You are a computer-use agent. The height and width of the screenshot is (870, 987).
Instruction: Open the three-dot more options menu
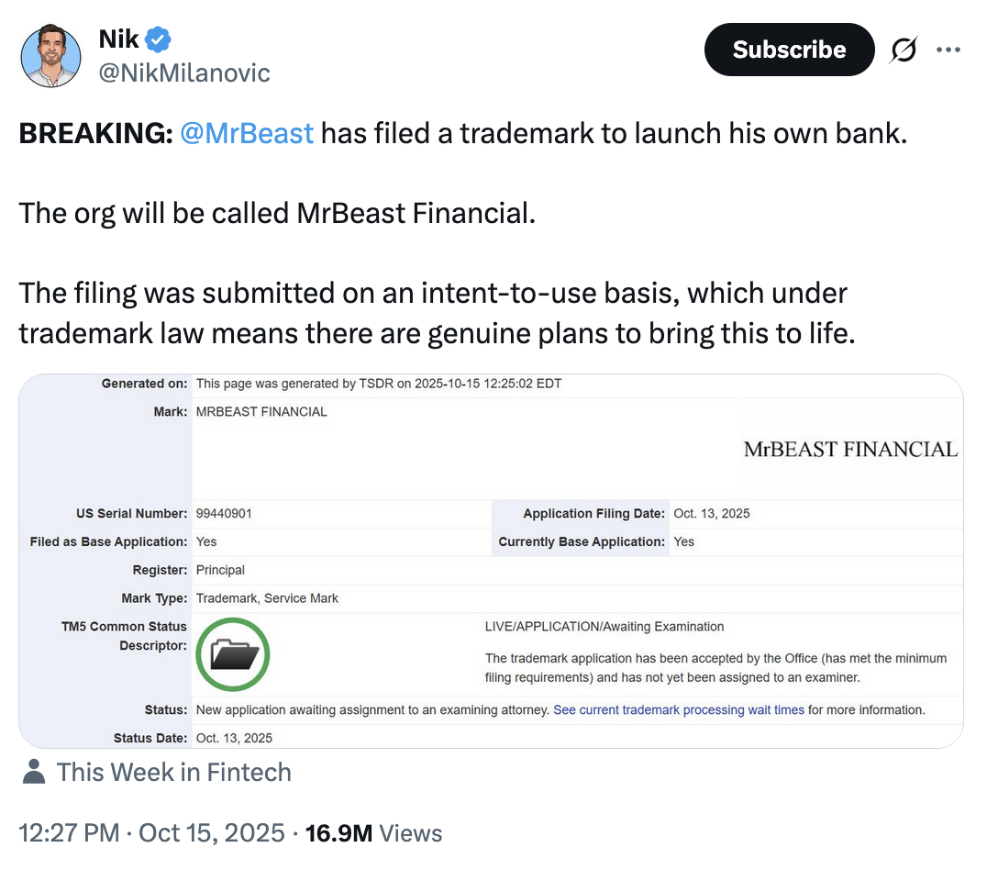coord(948,50)
